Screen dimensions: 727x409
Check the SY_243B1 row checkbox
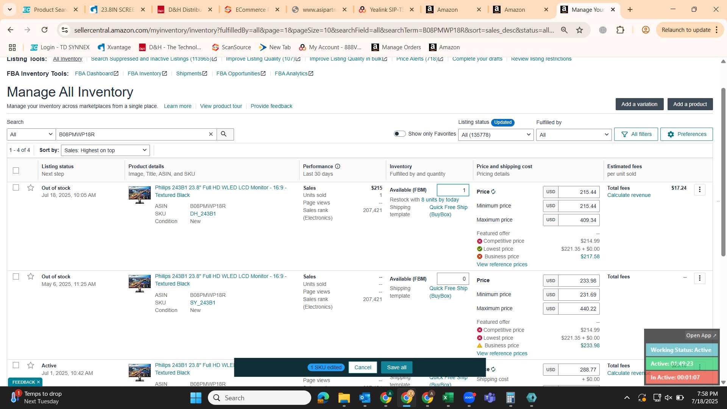pos(16,276)
